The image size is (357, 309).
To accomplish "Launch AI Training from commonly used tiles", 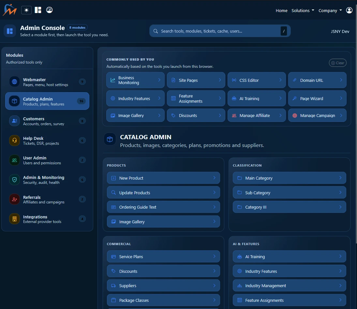I will pos(257,98).
